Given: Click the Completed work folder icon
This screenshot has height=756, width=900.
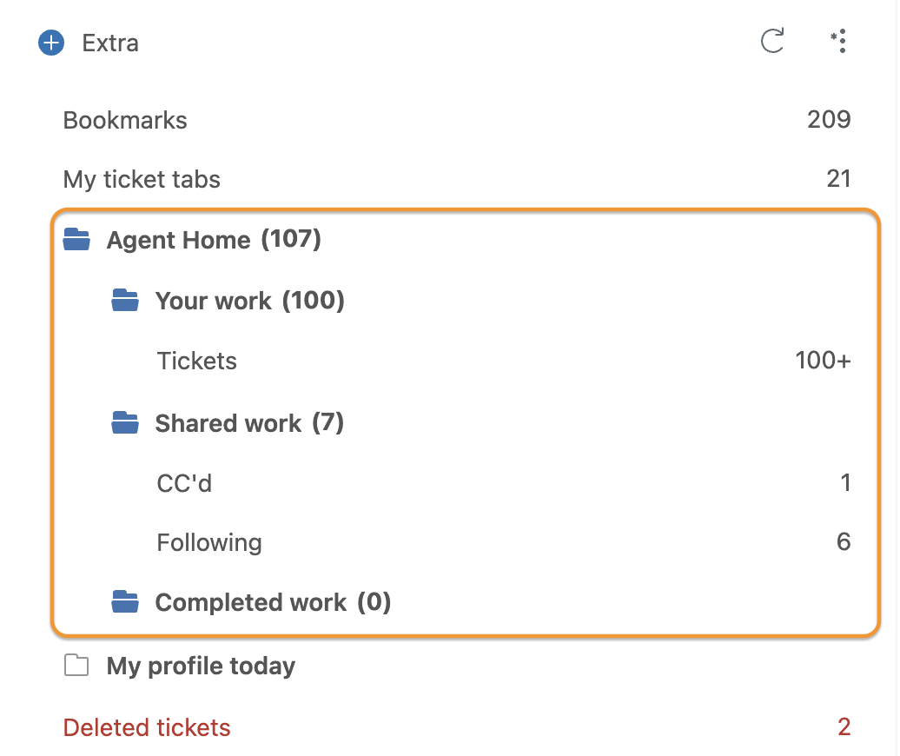Looking at the screenshot, I should pyautogui.click(x=125, y=601).
